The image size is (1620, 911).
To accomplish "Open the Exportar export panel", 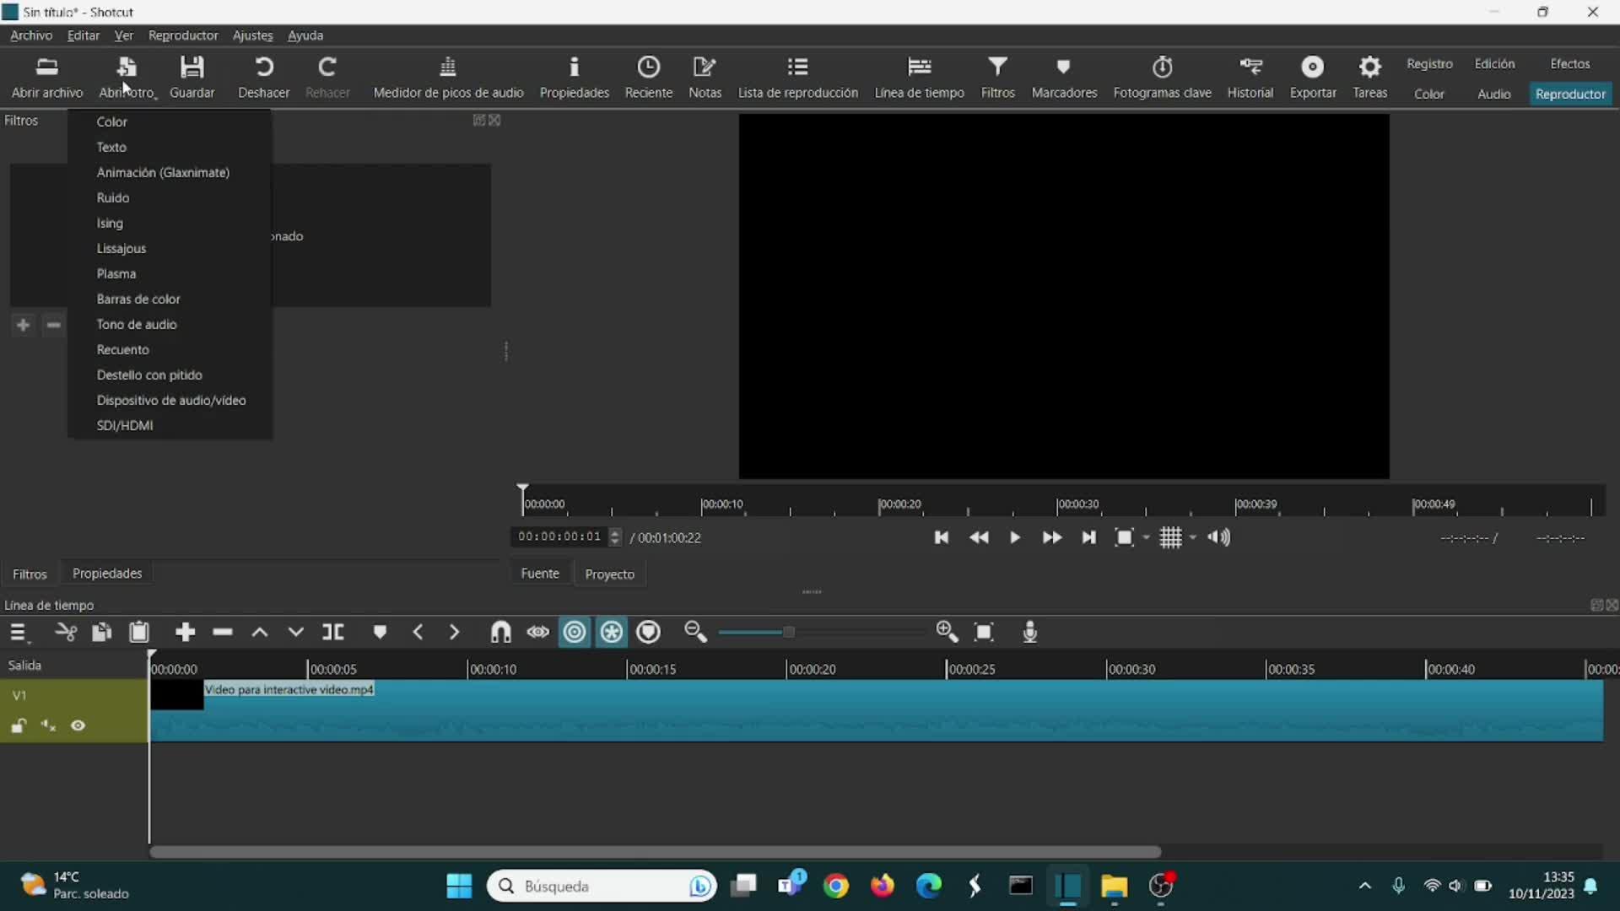I will (1312, 76).
